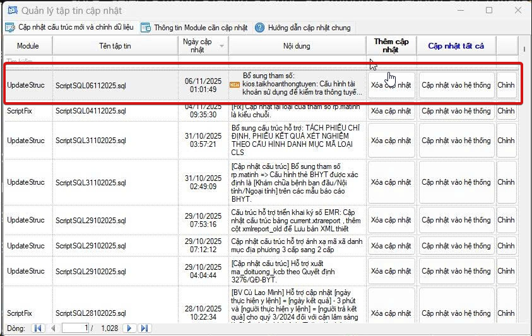
Task: Click the Nội dung column header
Action: coord(297,46)
